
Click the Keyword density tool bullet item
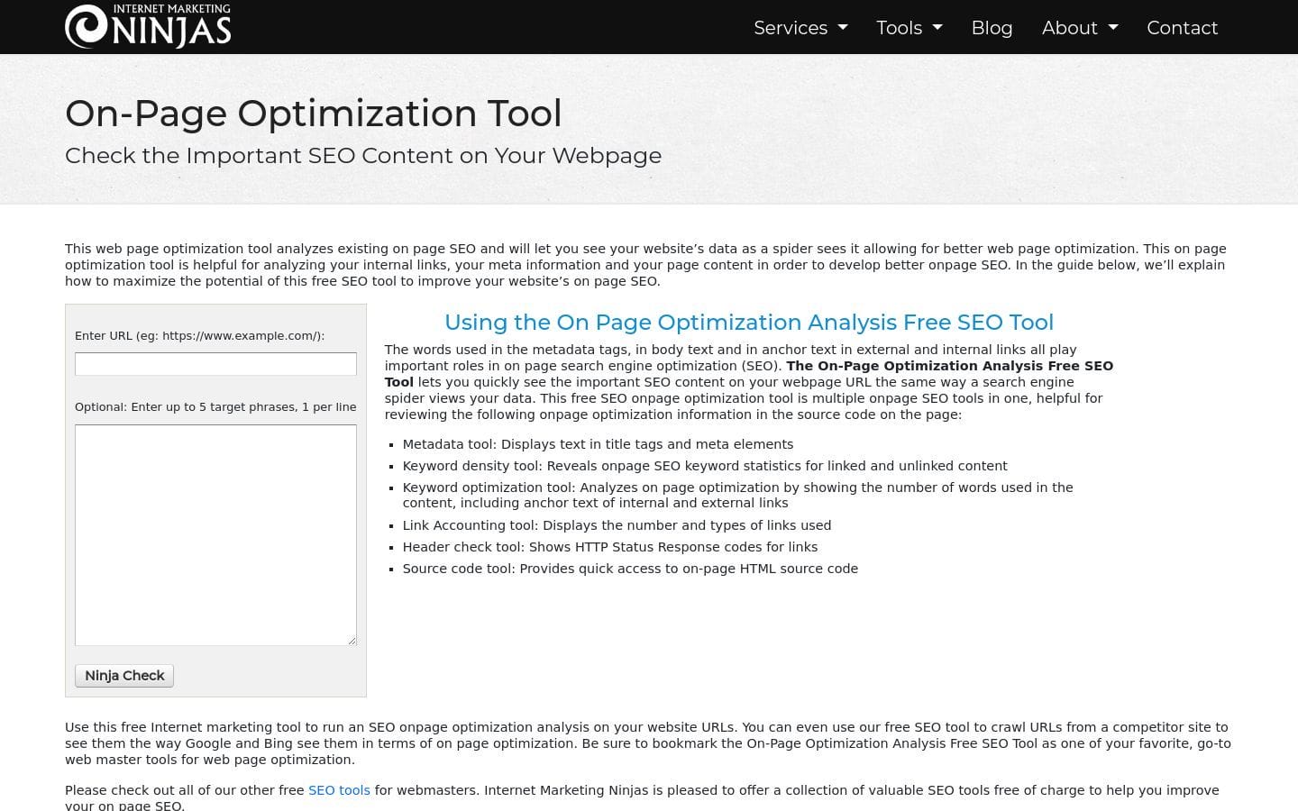point(704,466)
